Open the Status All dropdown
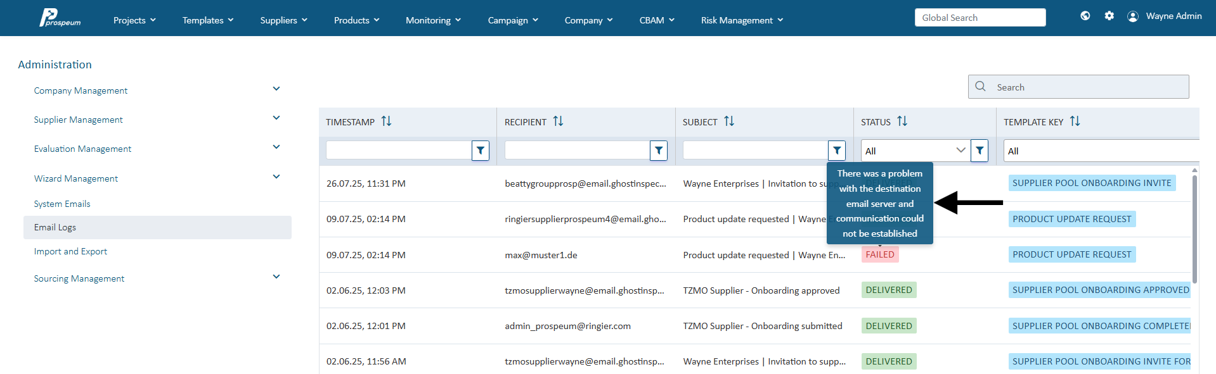Image resolution: width=1216 pixels, height=374 pixels. 915,151
